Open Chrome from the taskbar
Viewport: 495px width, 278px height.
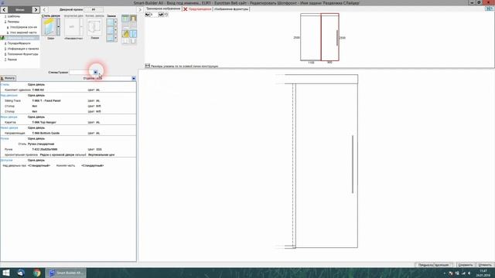click(x=37, y=273)
